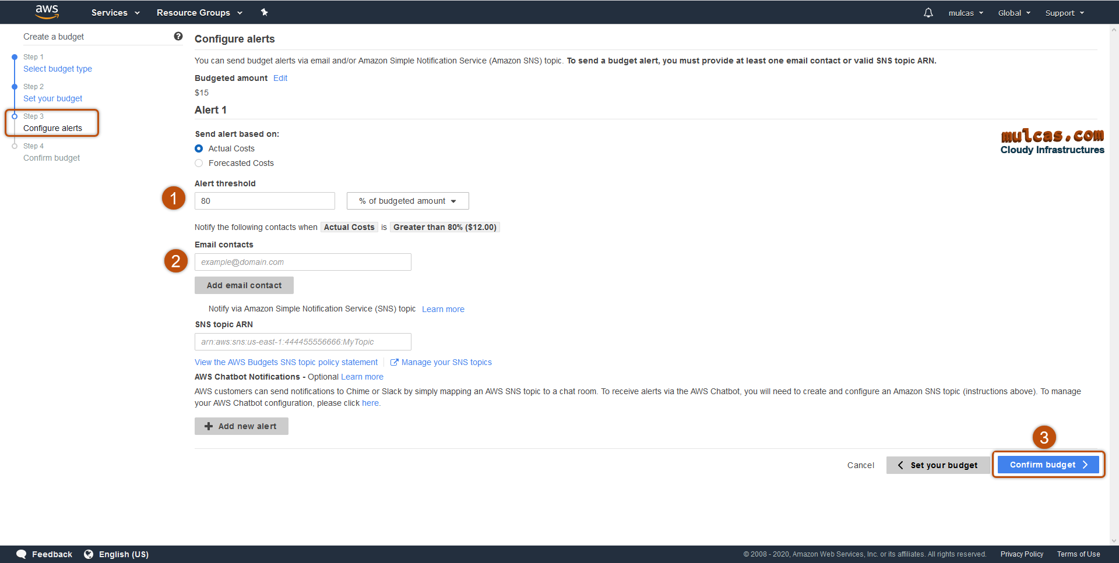Click the Email contacts input field
The image size is (1119, 563).
tap(302, 262)
